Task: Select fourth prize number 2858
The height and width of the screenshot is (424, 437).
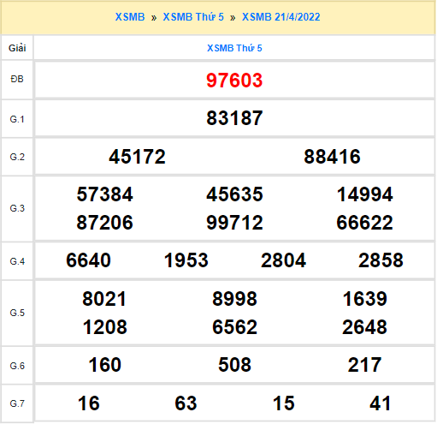Action: click(381, 260)
